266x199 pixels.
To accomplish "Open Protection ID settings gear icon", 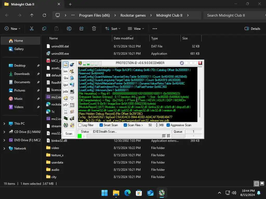I will click(x=182, y=63).
